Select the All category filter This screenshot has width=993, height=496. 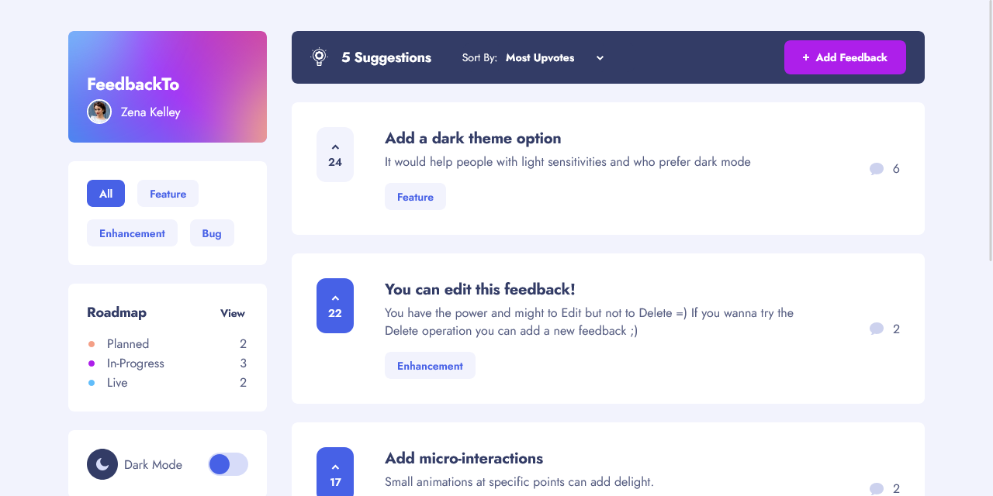tap(106, 193)
